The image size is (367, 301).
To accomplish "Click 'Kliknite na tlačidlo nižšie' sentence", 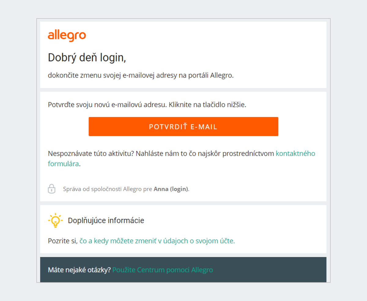I will coord(208,105).
